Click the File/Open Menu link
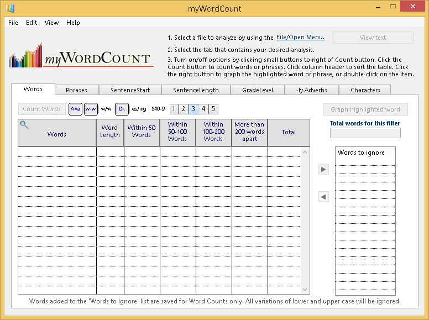The image size is (429, 320). coord(300,38)
